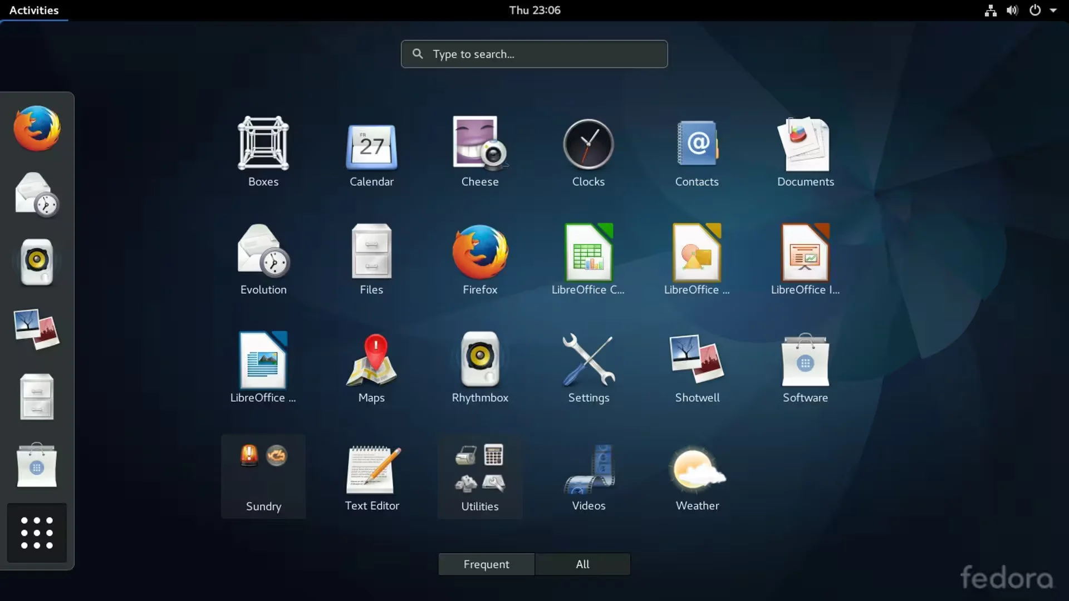Viewport: 1069px width, 601px height.
Task: Click the Activities button
Action: click(x=34, y=10)
